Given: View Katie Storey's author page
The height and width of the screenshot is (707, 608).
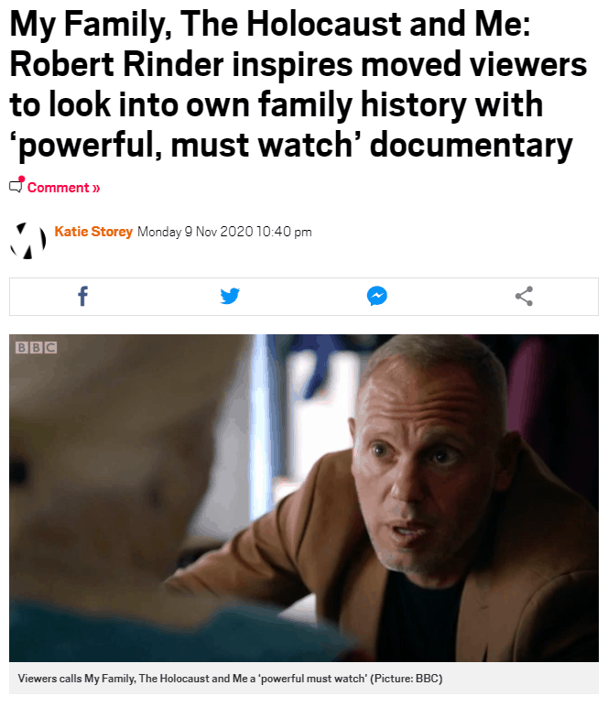Looking at the screenshot, I should click(x=93, y=232).
